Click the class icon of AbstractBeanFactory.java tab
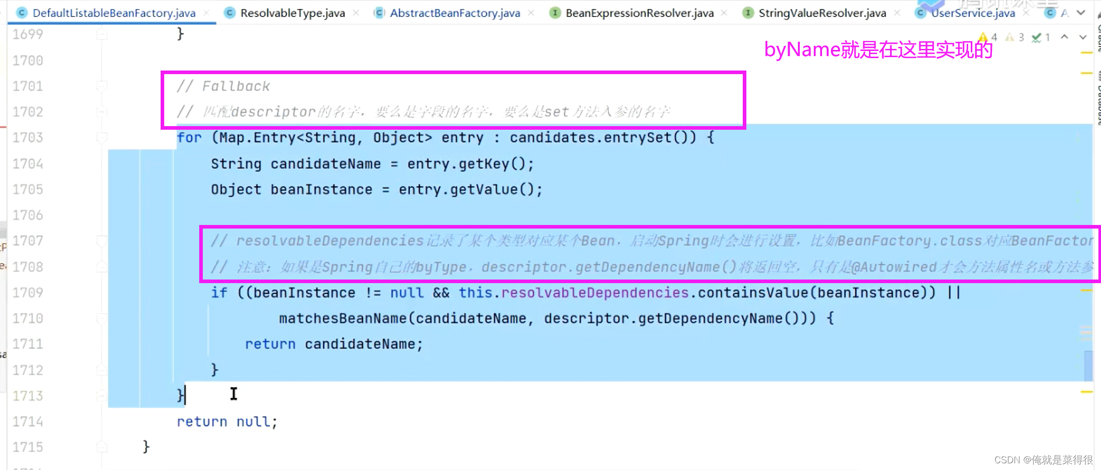 point(379,13)
